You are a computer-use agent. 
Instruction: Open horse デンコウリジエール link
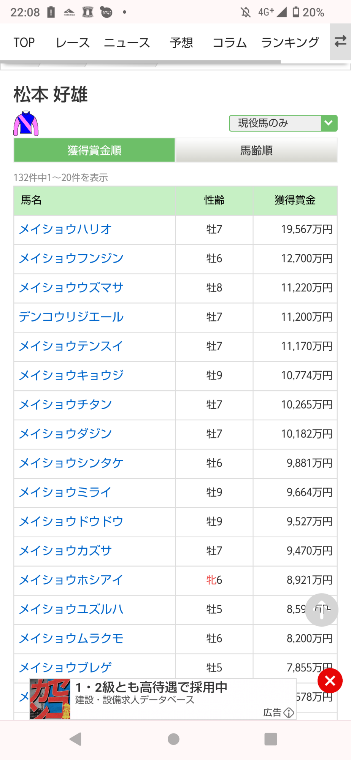coord(71,317)
